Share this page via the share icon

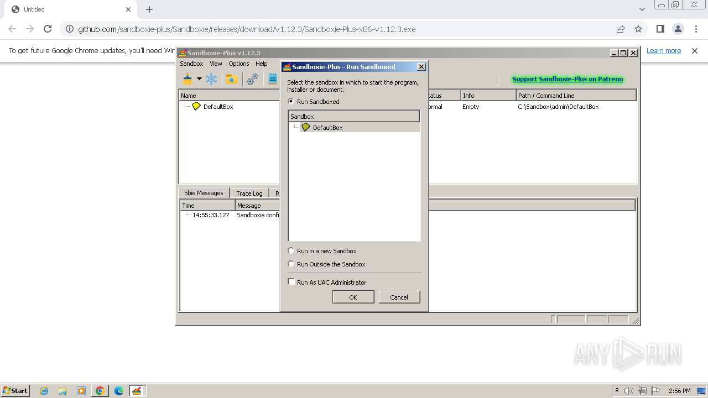[621, 29]
